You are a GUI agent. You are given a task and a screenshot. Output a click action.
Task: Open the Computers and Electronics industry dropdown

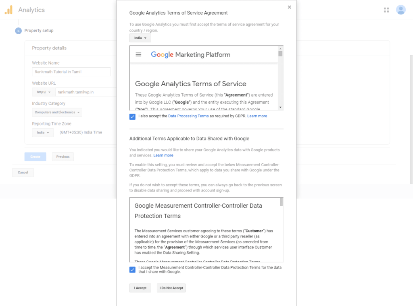pos(57,112)
